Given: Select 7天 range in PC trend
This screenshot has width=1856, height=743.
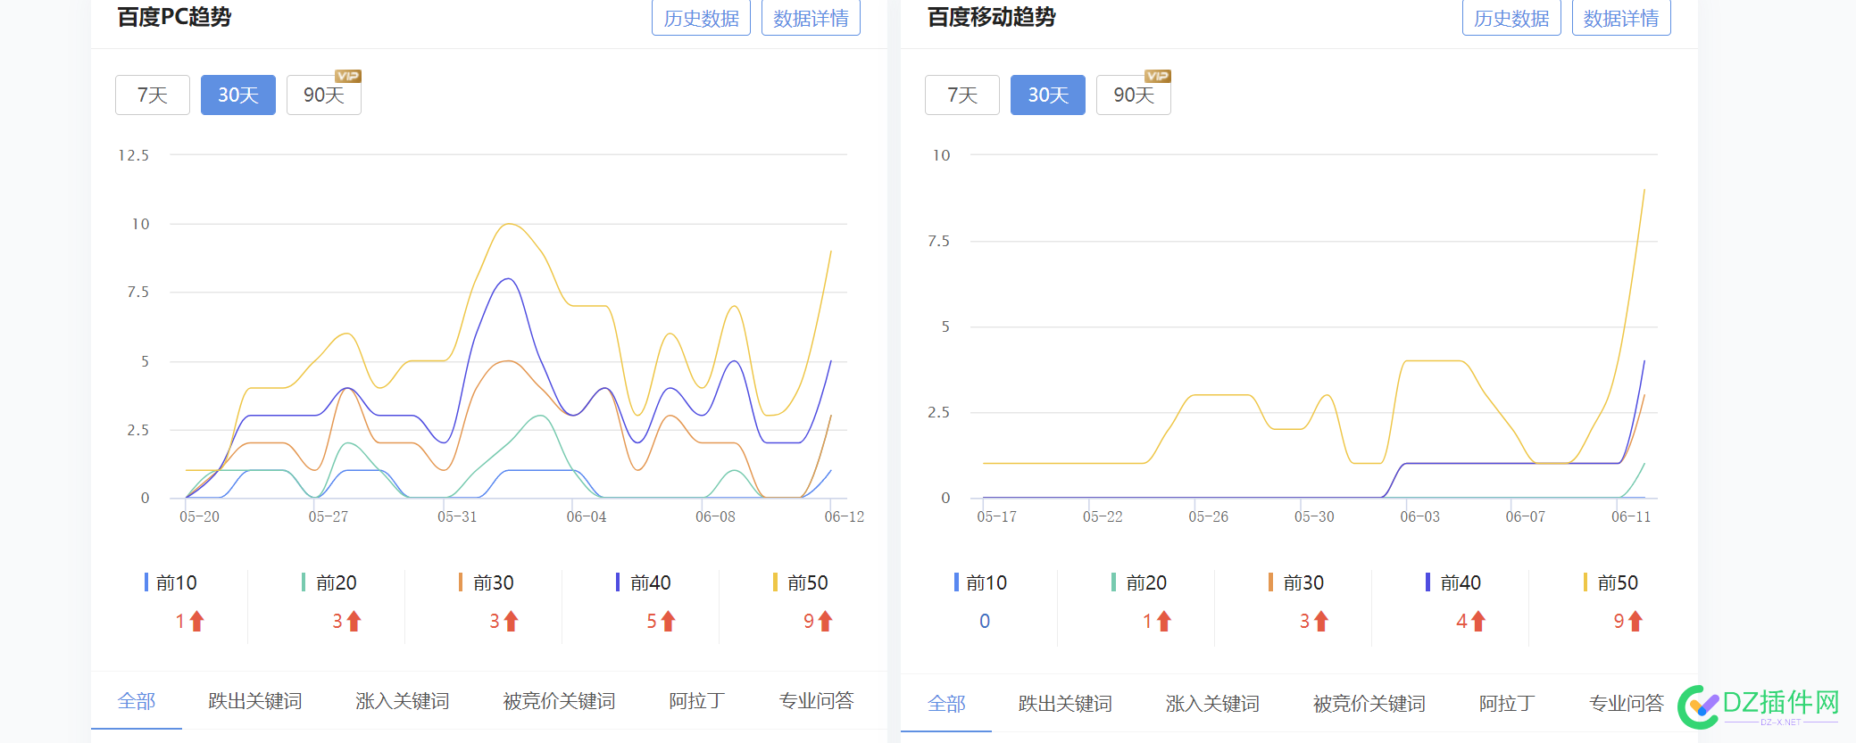Looking at the screenshot, I should 153,95.
